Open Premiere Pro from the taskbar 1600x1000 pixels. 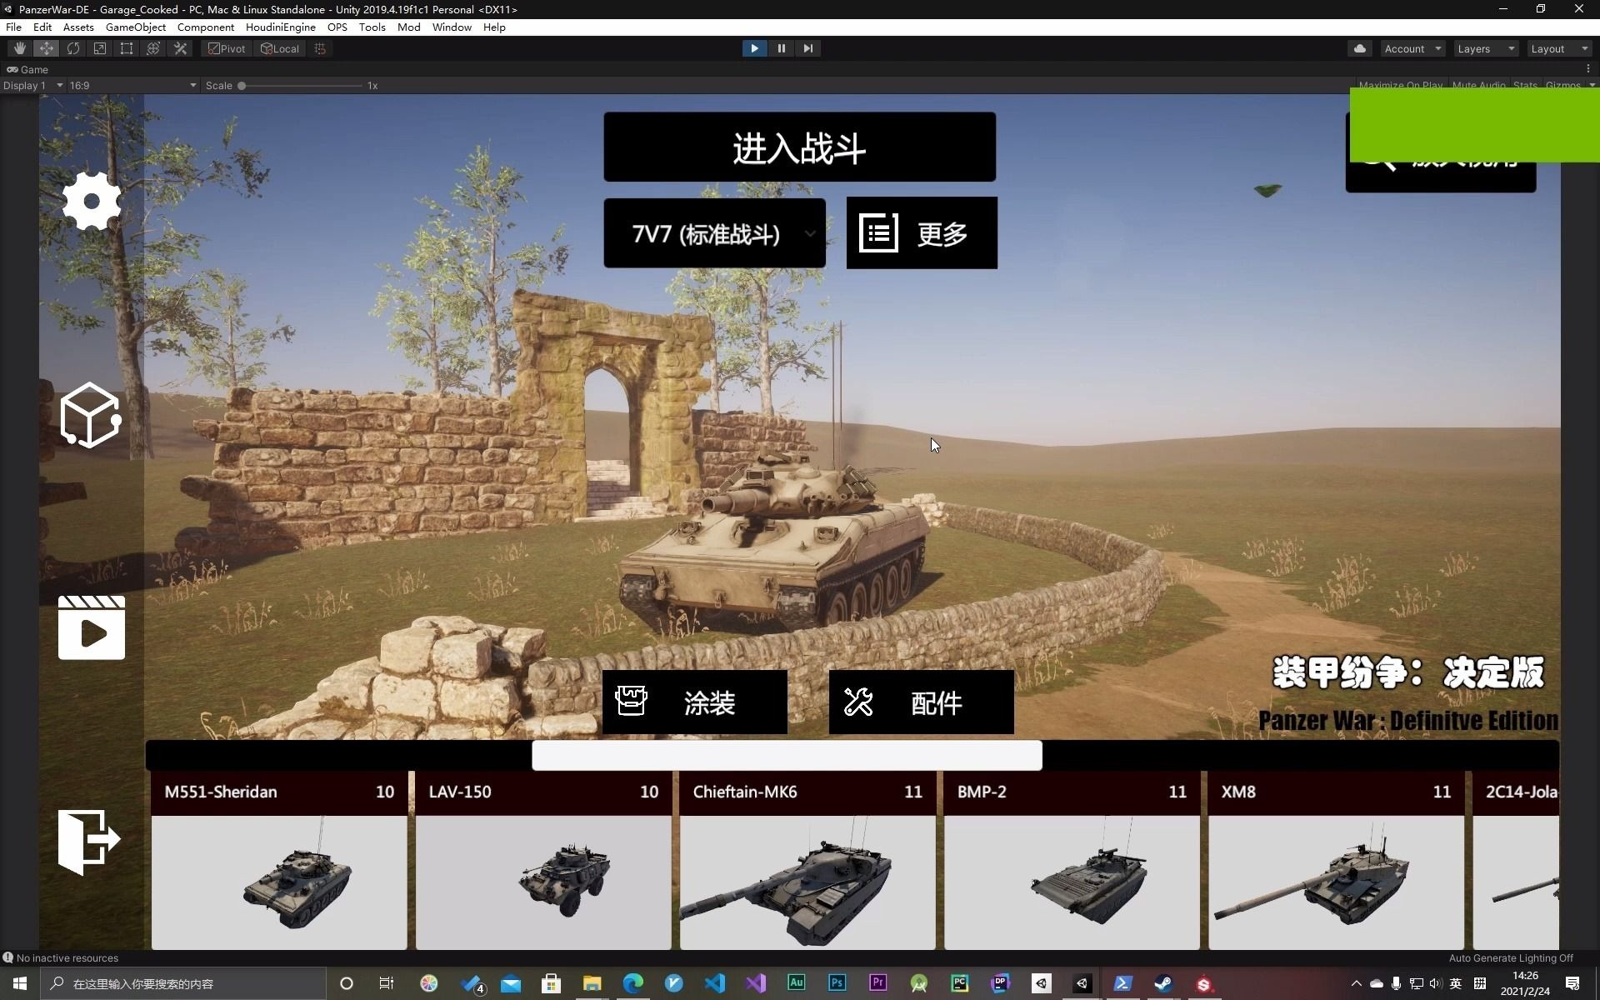[878, 983]
